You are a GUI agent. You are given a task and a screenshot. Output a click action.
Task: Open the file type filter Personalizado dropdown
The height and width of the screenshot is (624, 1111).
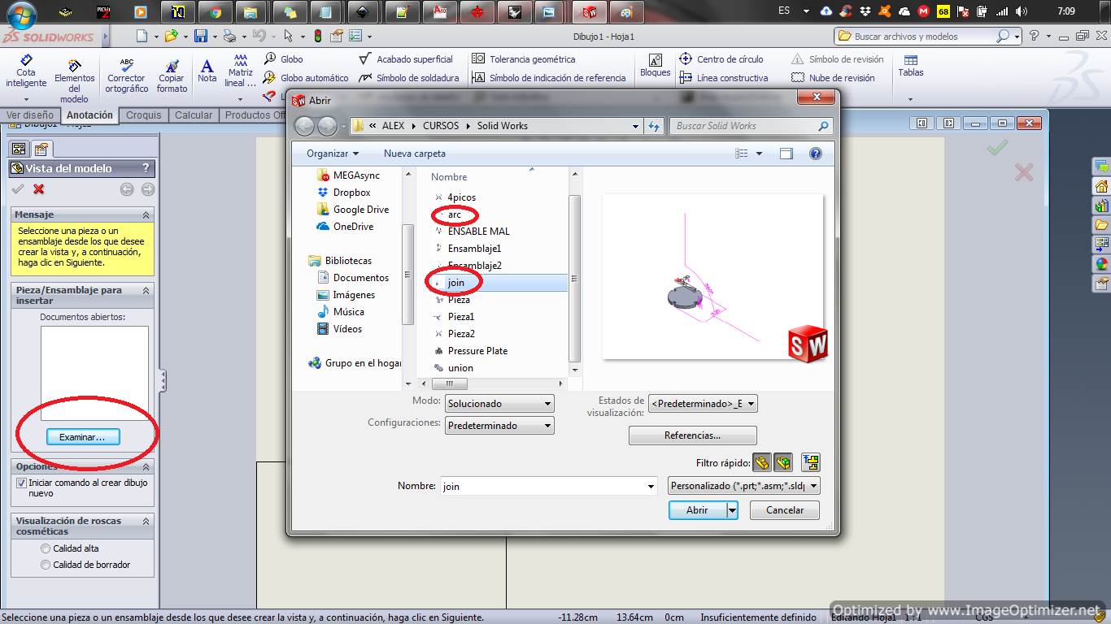pyautogui.click(x=743, y=486)
